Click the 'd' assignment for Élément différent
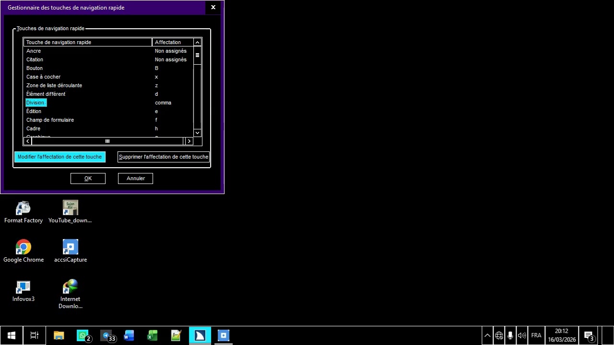This screenshot has width=614, height=345. (x=156, y=94)
